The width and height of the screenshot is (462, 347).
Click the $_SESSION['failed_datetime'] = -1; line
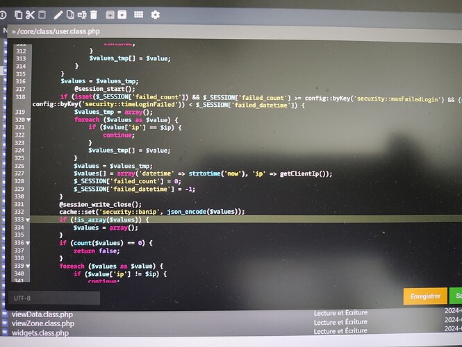click(134, 189)
